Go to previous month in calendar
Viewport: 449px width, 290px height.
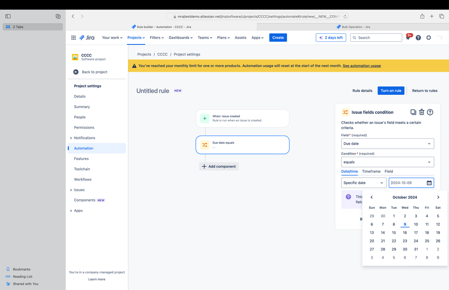(371, 197)
